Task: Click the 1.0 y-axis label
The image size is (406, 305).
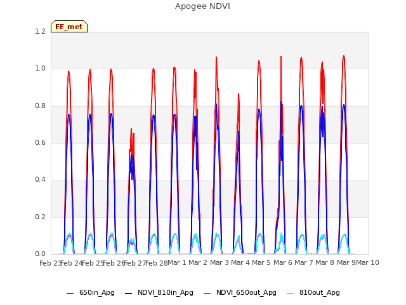Action: [x=40, y=69]
